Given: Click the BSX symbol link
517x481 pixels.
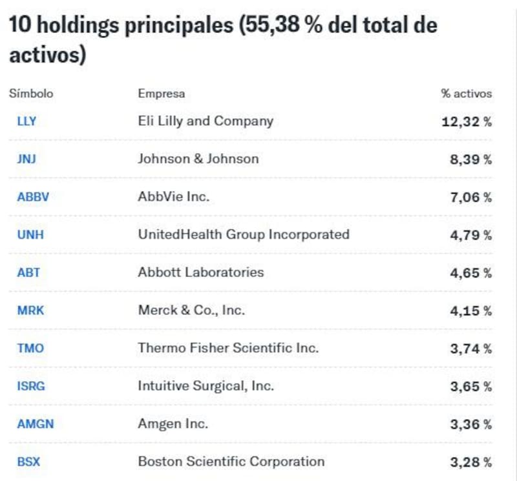Looking at the screenshot, I should [x=28, y=462].
